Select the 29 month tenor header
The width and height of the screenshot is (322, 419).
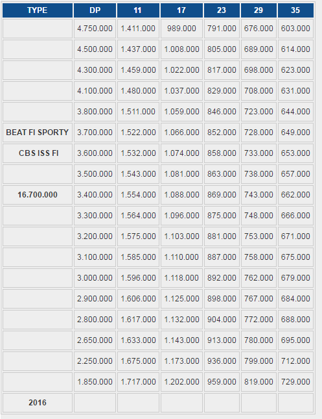259,10
